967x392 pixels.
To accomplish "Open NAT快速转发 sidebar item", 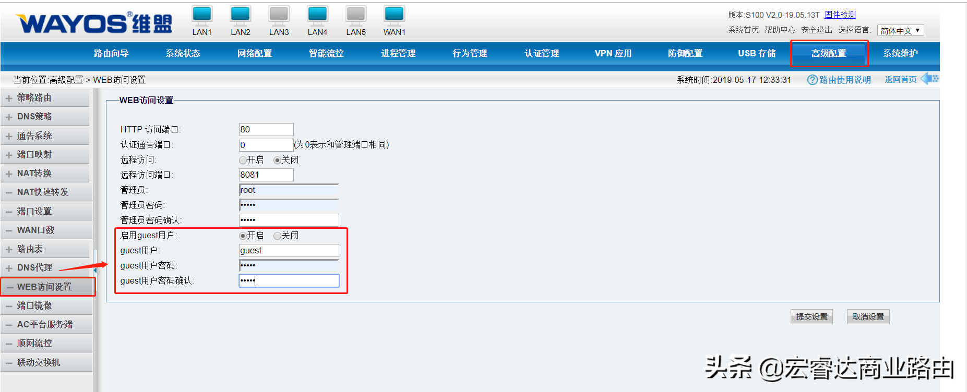I will point(46,192).
